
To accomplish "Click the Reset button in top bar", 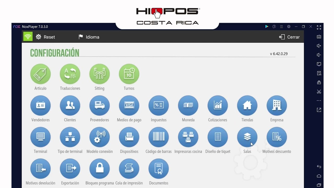I will coord(45,37).
